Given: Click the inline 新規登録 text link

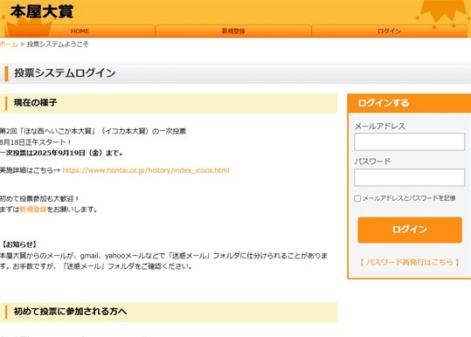Looking at the screenshot, I should 33,210.
